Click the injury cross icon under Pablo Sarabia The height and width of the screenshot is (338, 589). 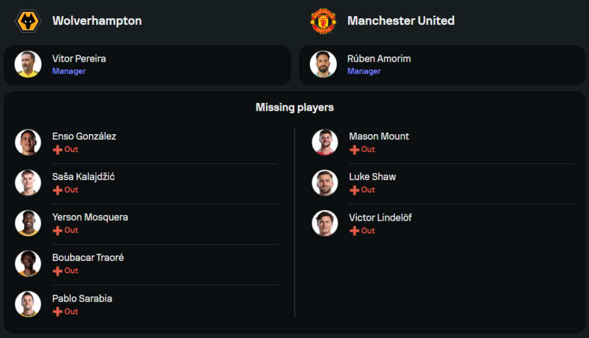coord(57,312)
